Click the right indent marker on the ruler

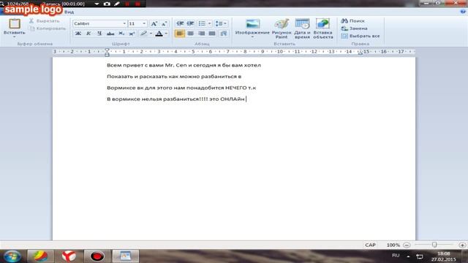pos(361,53)
